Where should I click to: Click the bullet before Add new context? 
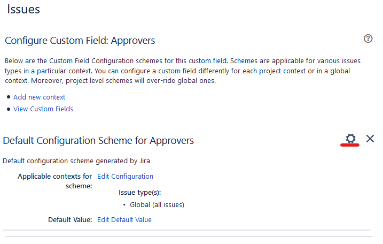point(9,97)
